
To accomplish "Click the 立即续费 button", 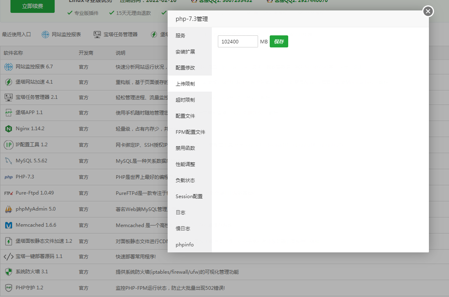I will coord(32,6).
